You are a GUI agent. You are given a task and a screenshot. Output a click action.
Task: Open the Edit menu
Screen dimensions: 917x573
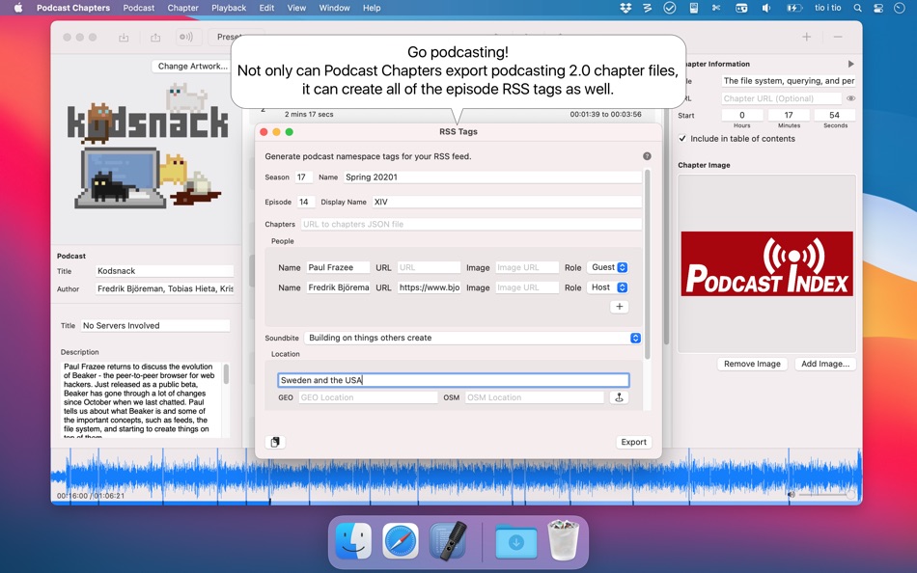[x=266, y=8]
